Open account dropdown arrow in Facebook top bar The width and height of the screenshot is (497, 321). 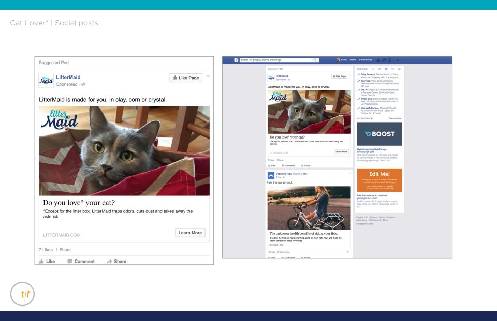coord(402,60)
